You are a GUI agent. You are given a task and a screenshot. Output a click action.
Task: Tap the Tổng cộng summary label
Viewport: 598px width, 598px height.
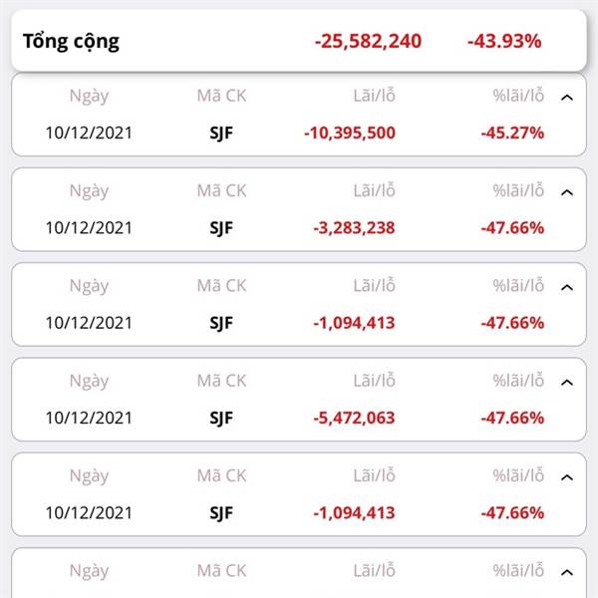point(72,42)
